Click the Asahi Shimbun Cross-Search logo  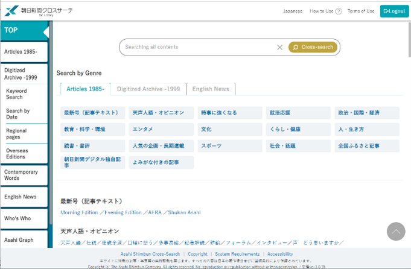[x=39, y=11]
